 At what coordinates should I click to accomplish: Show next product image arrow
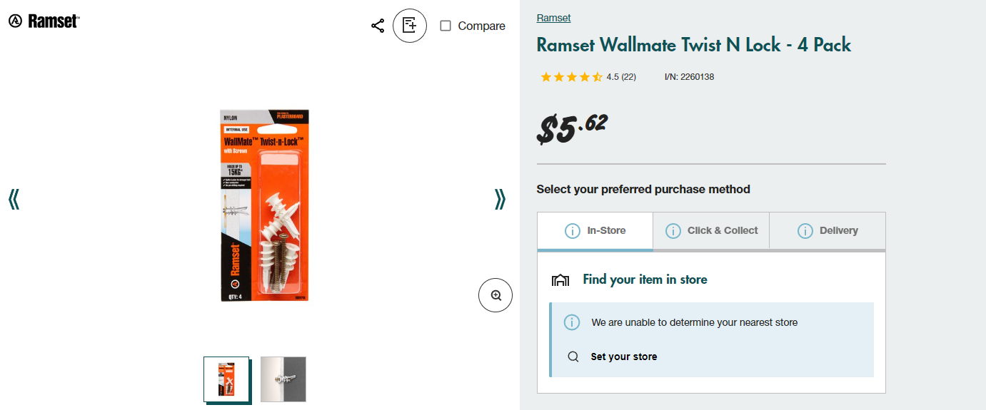(500, 200)
